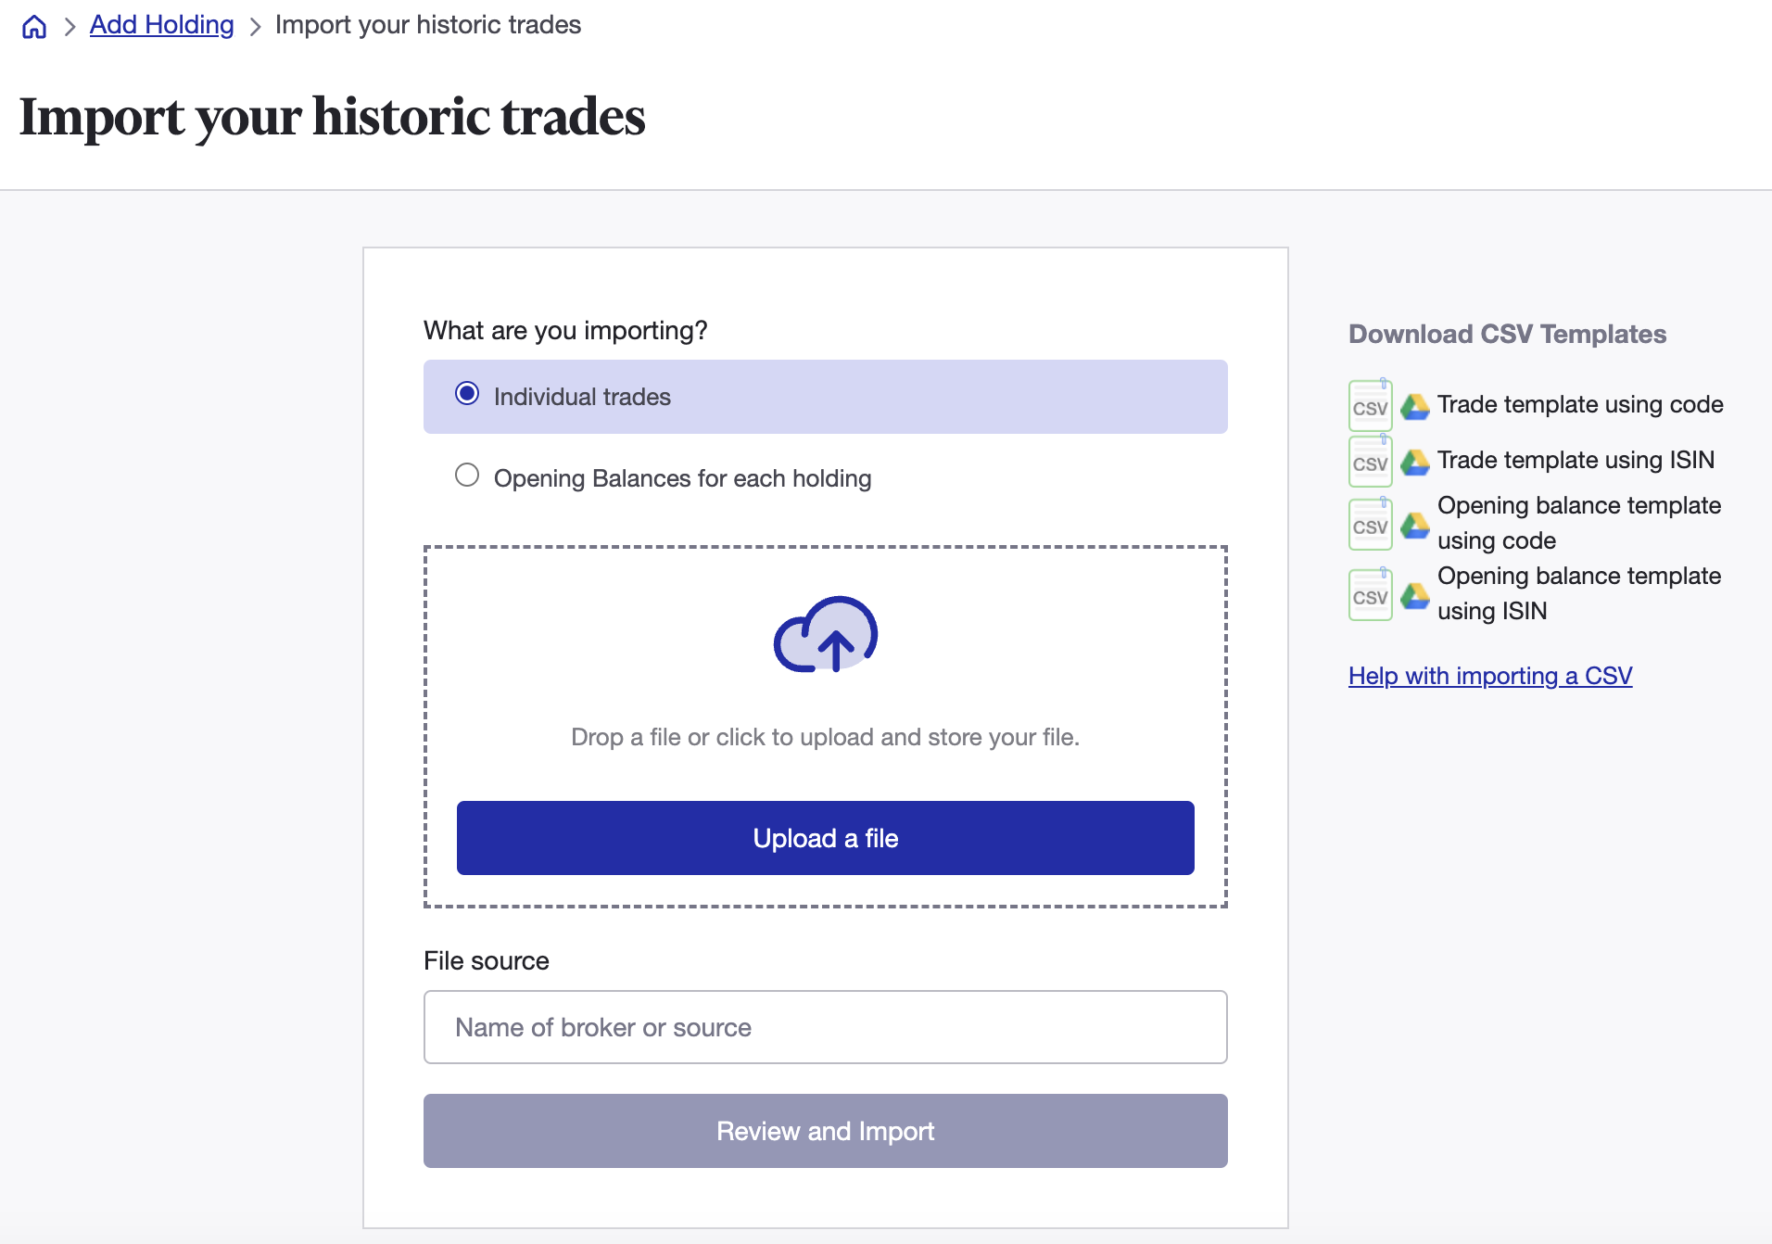Click the CSV icon beside Trade template using ISIN

(x=1371, y=461)
